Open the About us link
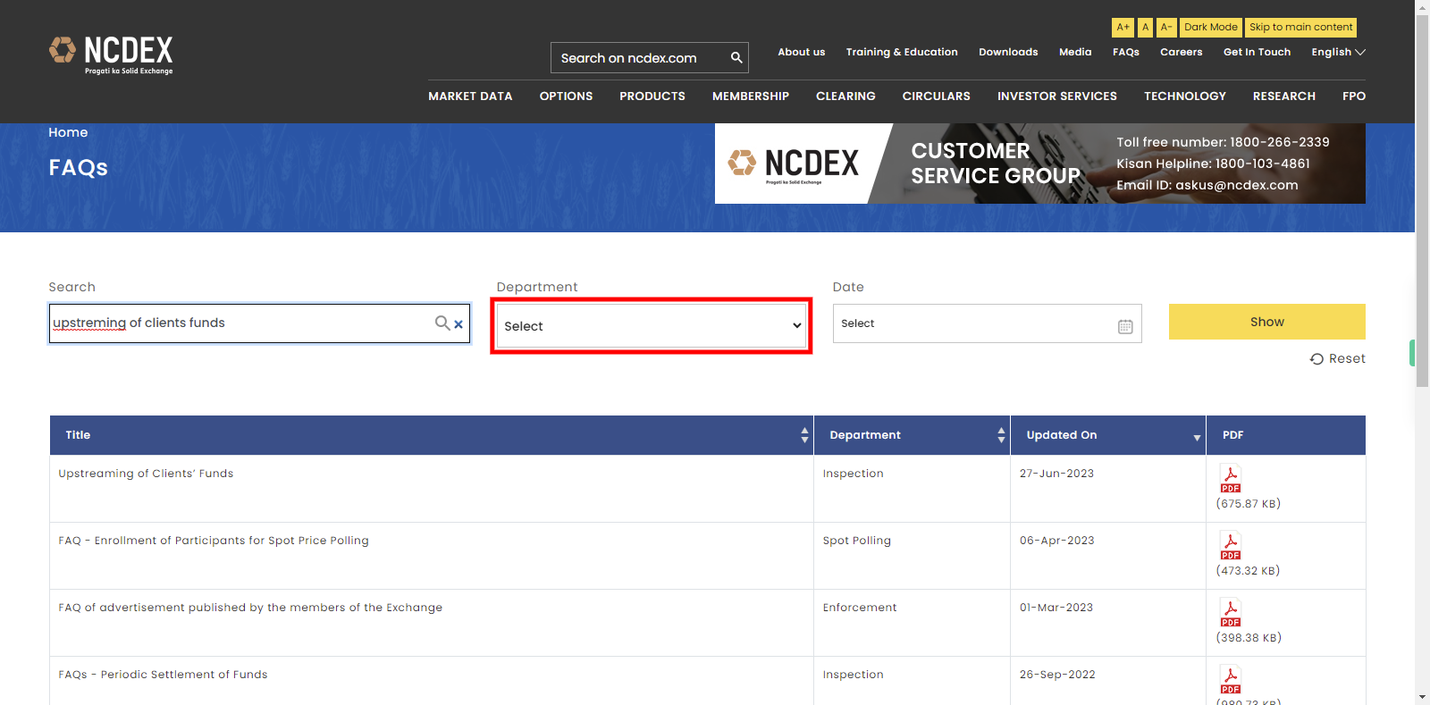The height and width of the screenshot is (705, 1430). pyautogui.click(x=801, y=52)
